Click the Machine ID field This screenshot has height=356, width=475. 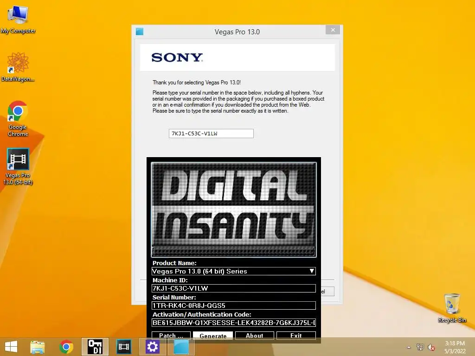coord(234,288)
